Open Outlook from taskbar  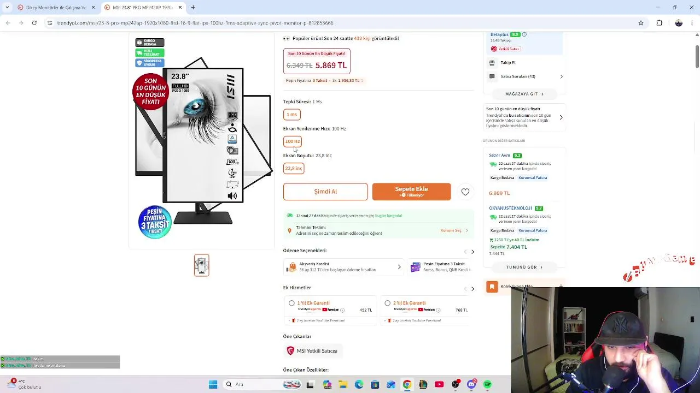click(390, 384)
